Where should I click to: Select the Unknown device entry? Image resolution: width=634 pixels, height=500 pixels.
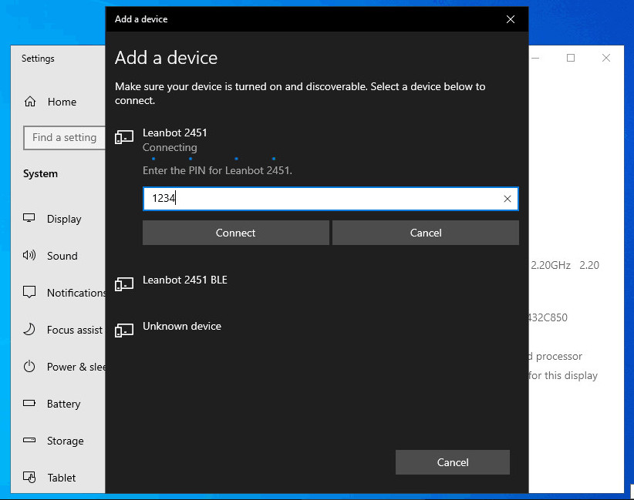(182, 326)
